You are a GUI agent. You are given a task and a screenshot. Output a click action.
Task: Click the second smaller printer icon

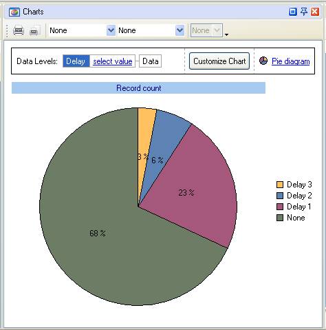34,31
